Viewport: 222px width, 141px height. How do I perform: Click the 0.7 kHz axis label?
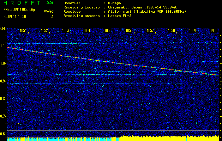tap(3, 116)
